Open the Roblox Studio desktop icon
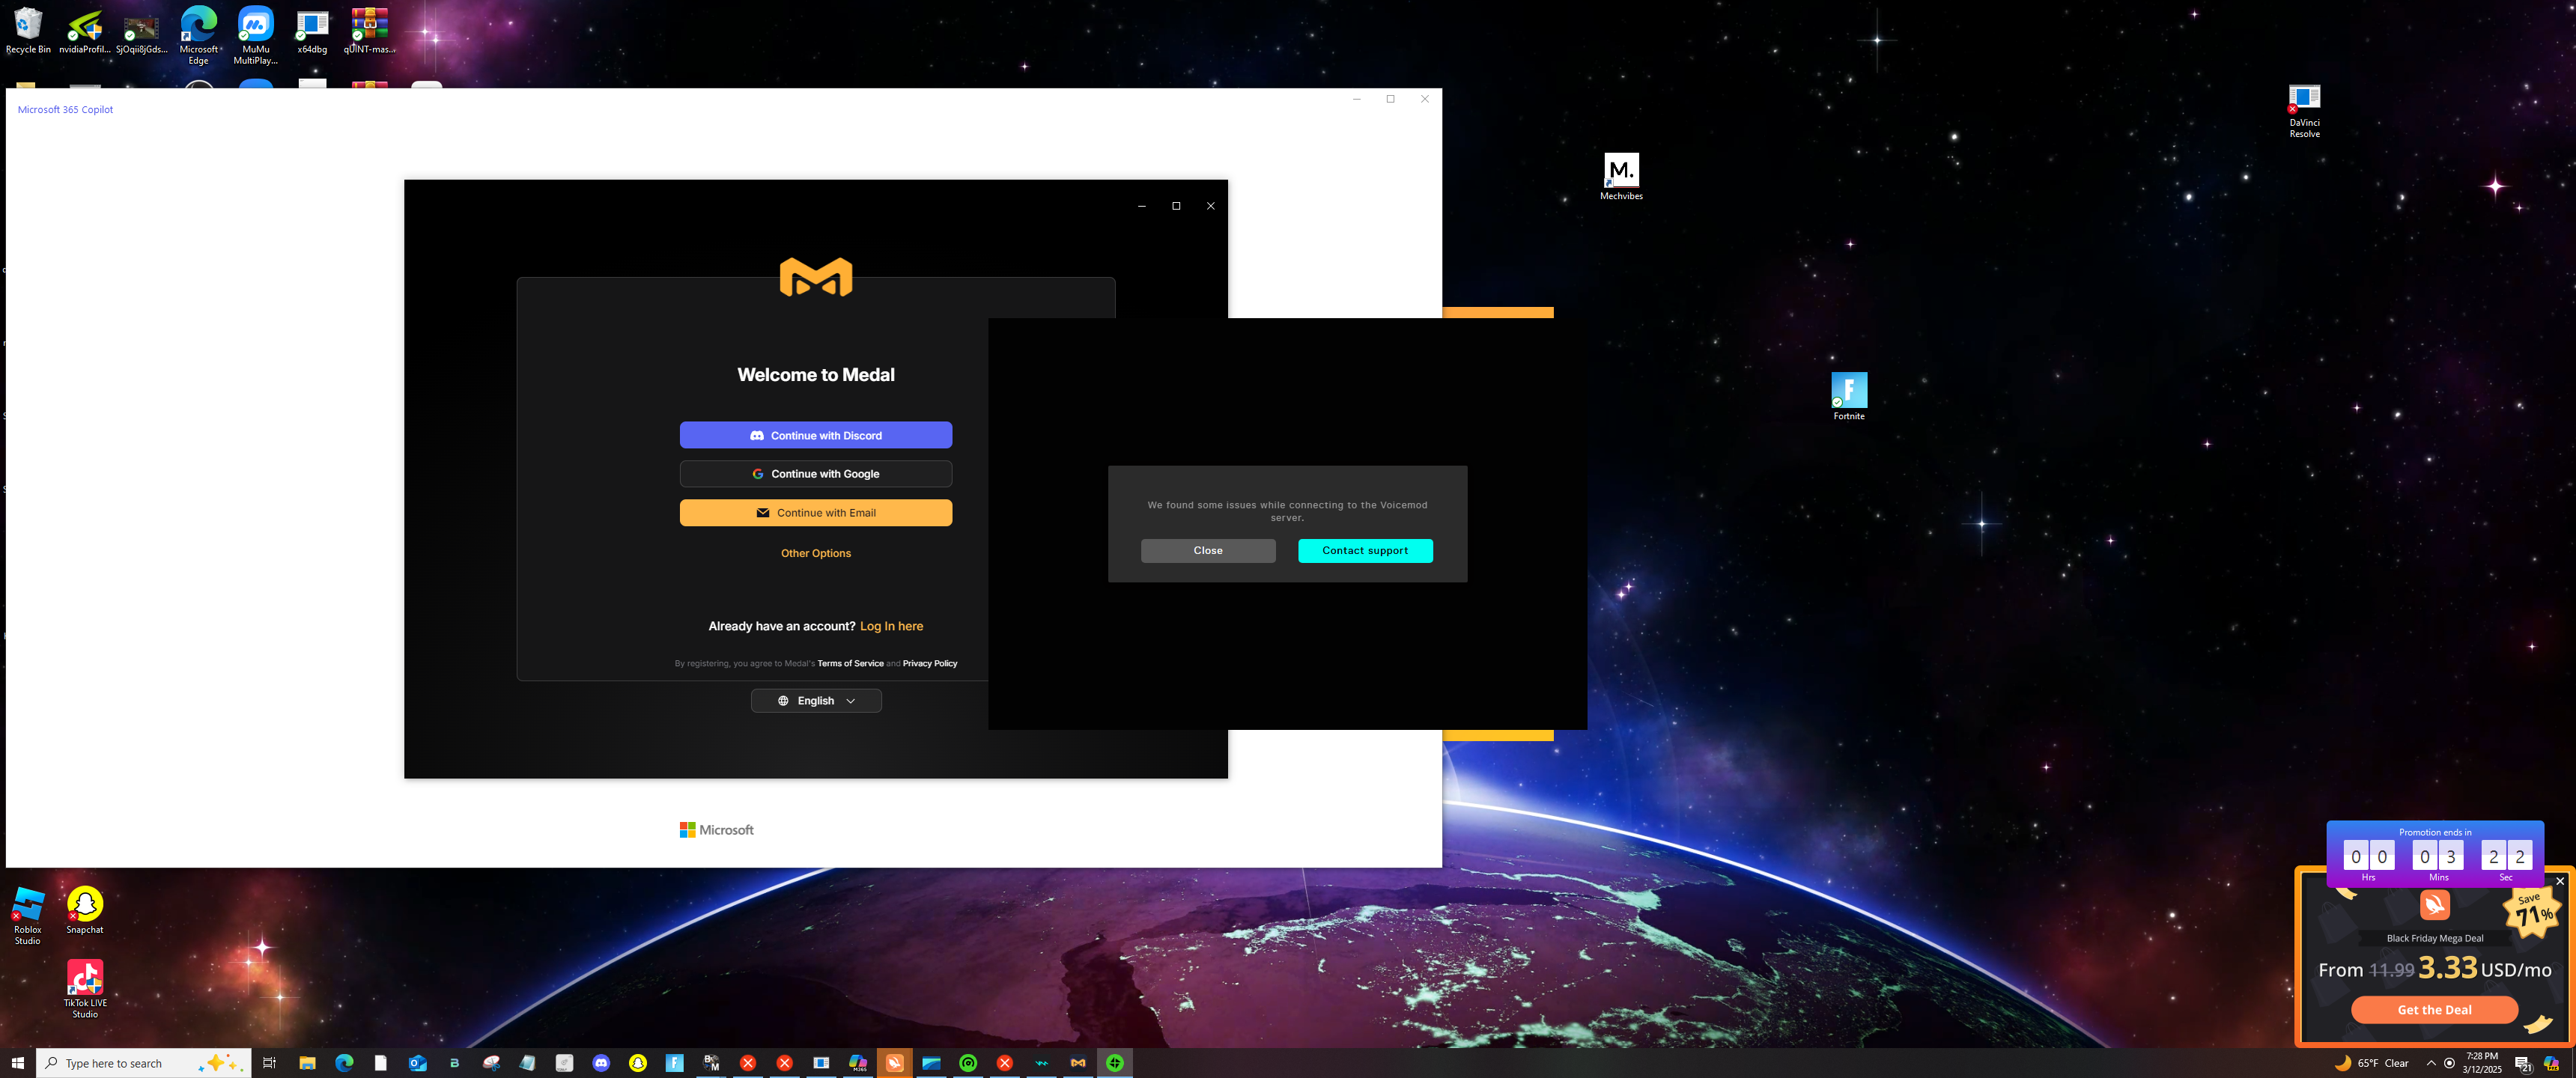Screen dimensions: 2576x1078 click(x=28, y=916)
